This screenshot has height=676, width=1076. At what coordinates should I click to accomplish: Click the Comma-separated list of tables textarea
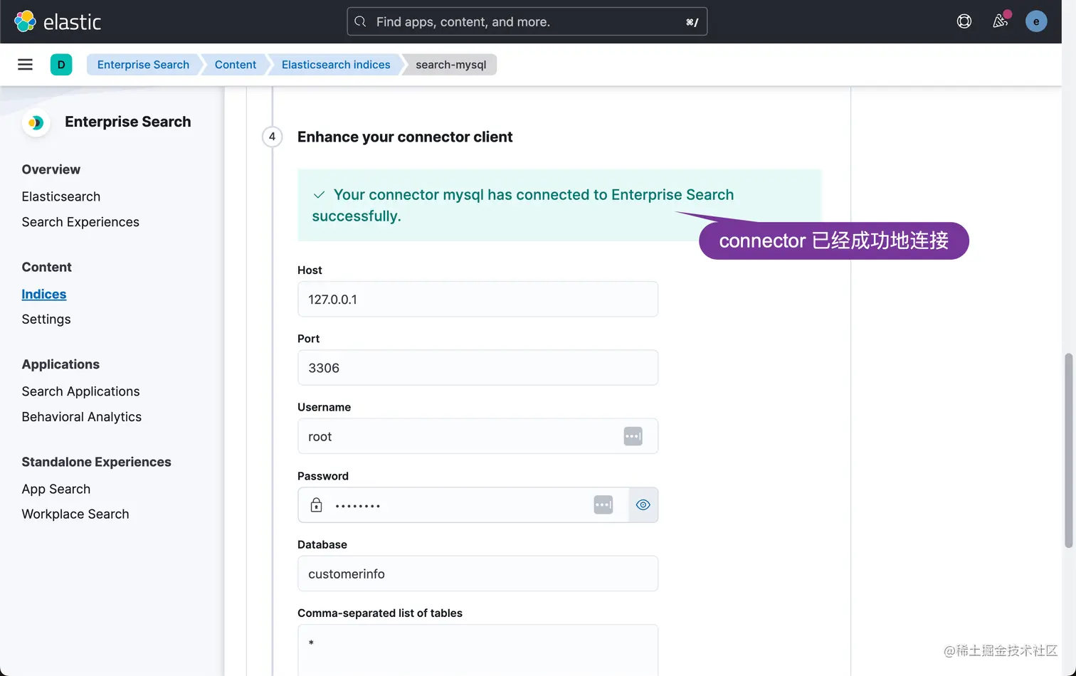(x=478, y=650)
